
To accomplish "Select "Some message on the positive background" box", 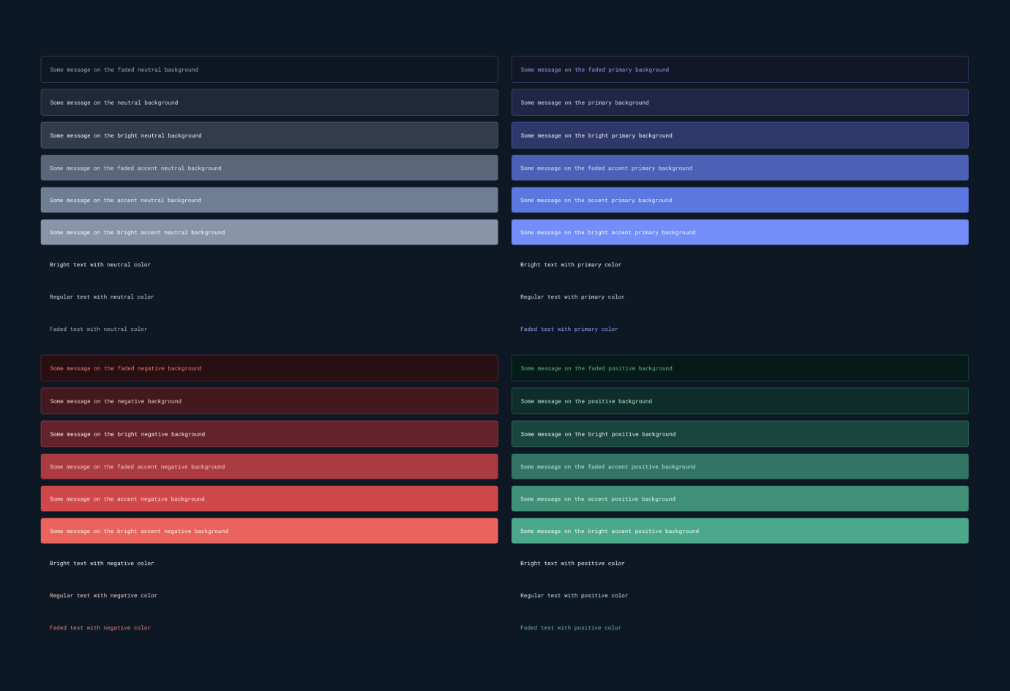I will (x=740, y=401).
